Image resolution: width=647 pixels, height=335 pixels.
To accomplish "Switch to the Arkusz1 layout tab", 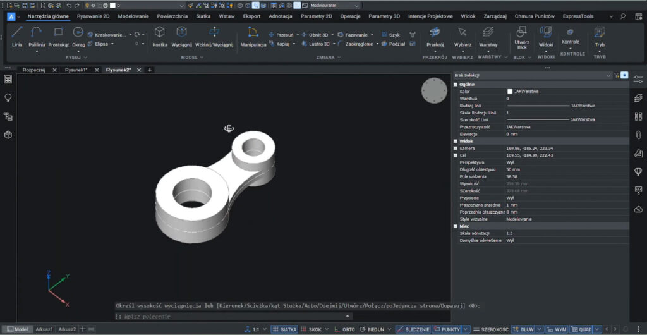I will (x=44, y=329).
